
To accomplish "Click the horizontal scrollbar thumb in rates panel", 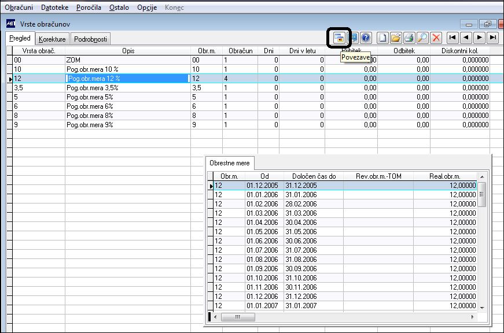I will 238,317.
